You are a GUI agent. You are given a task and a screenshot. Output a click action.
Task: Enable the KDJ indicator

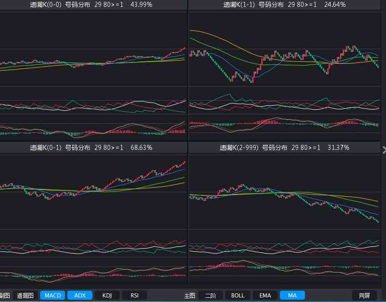click(107, 295)
